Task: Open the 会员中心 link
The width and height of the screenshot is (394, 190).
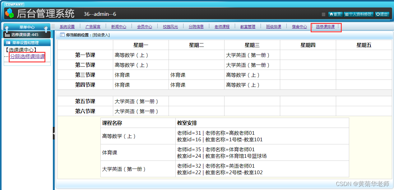Action: (x=144, y=26)
